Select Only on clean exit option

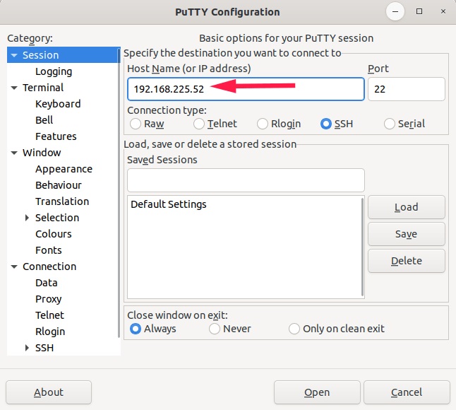294,329
